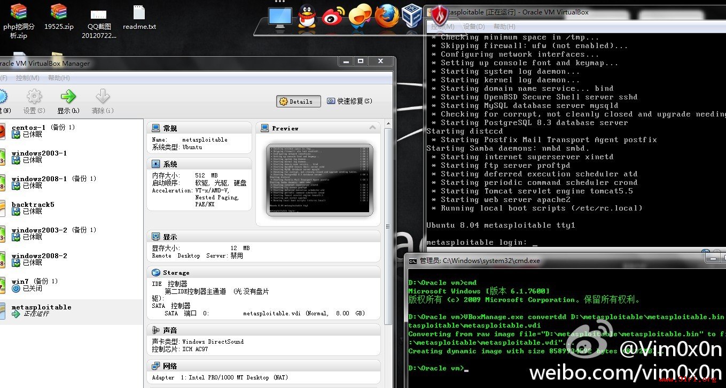726x388 pixels.
Task: Select the windows2008-2 virtual machine
Action: [x=72, y=259]
